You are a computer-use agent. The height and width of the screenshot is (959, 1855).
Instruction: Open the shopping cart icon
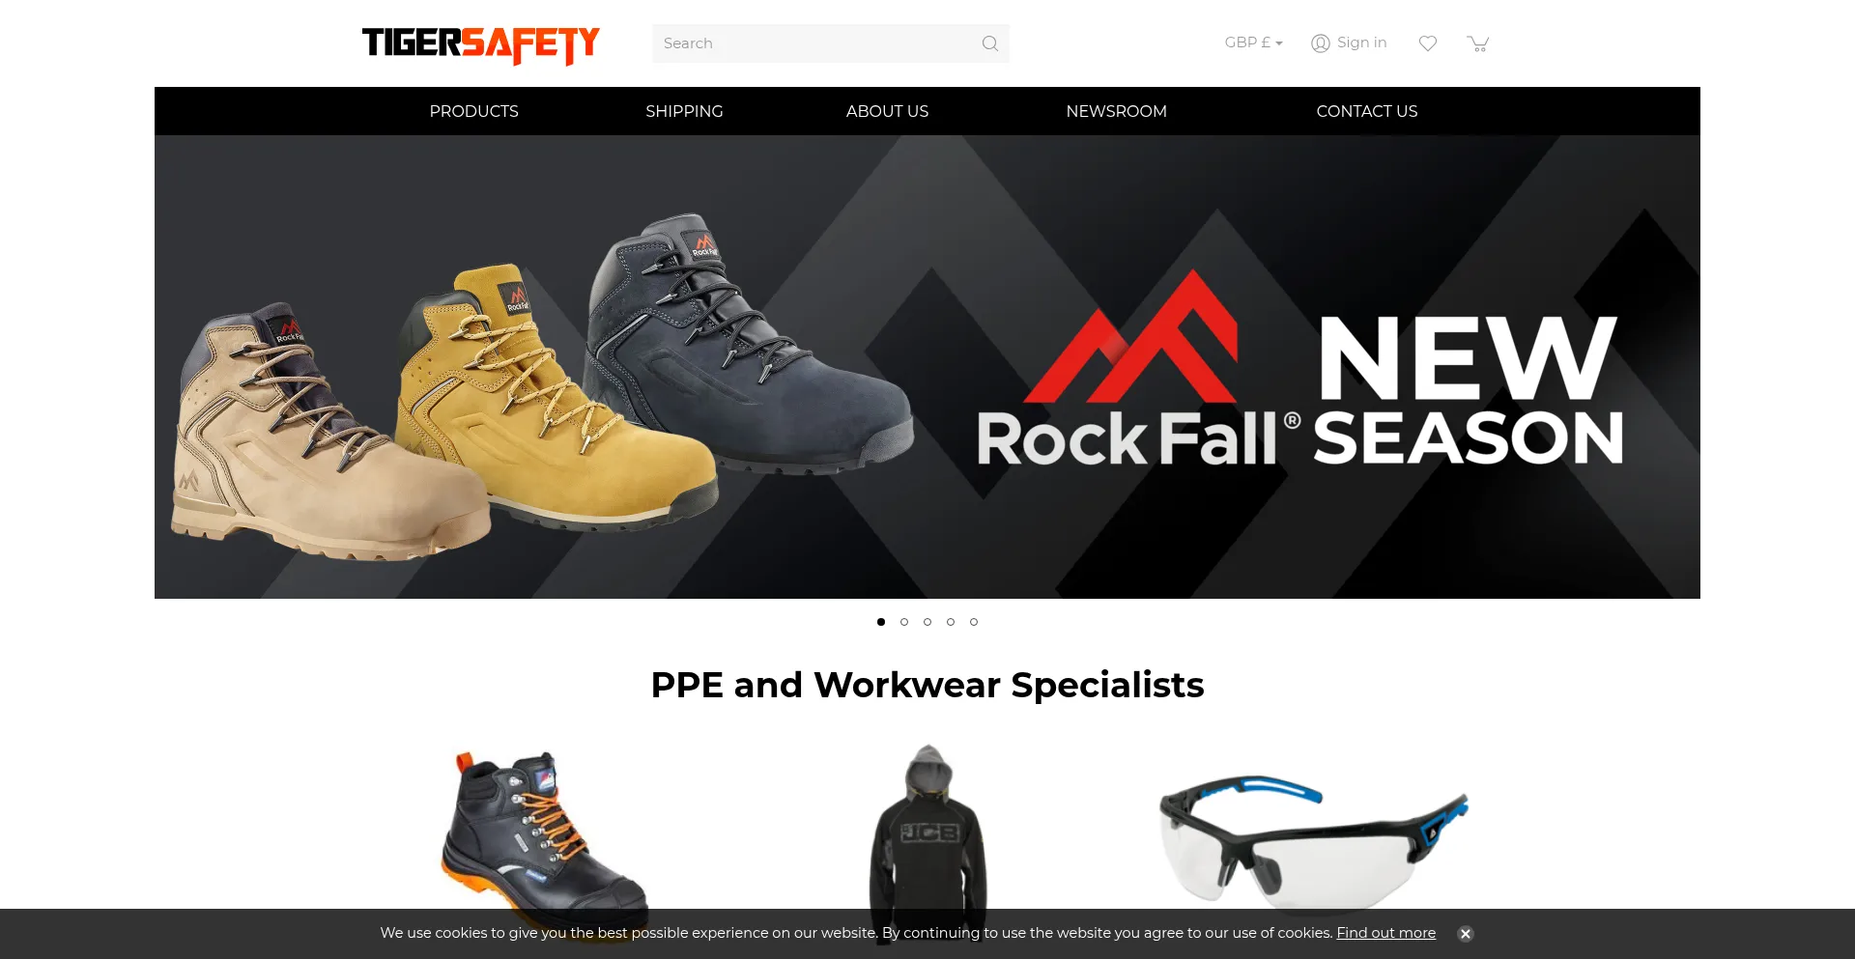click(1477, 43)
